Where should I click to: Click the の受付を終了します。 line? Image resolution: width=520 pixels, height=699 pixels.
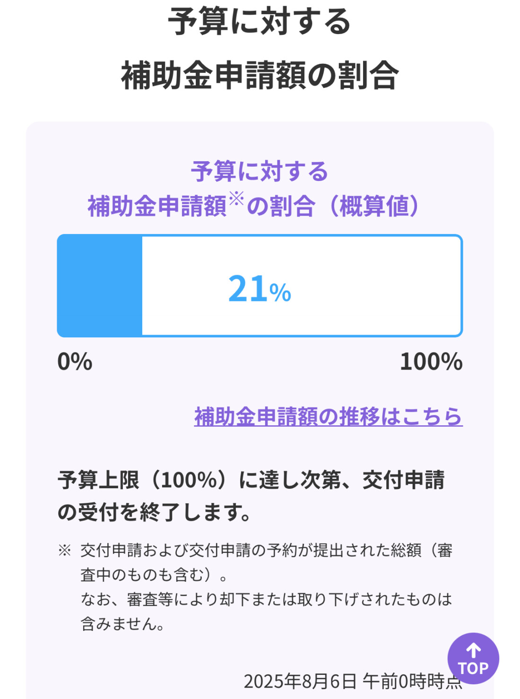click(154, 512)
